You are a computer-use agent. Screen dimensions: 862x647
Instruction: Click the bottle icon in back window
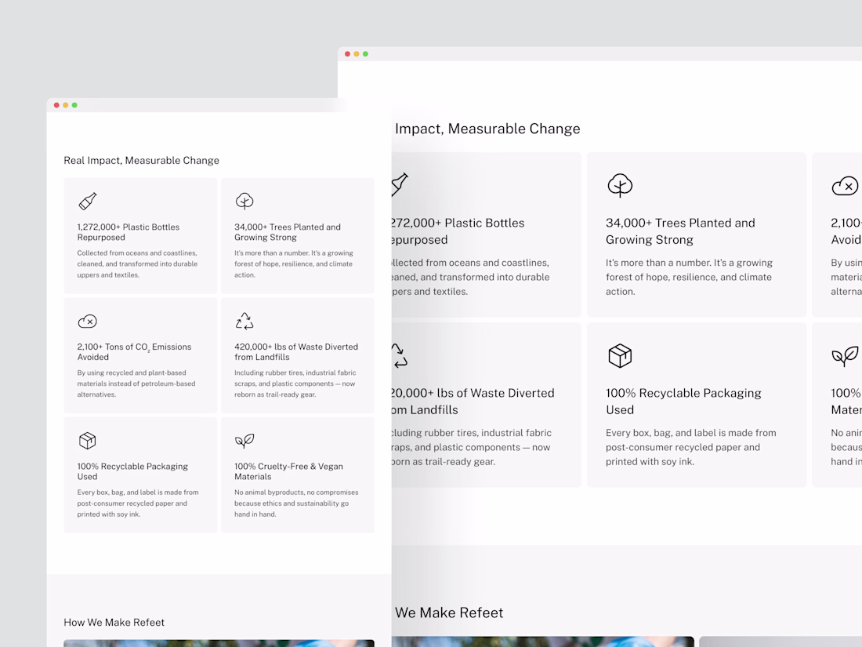[x=400, y=185]
